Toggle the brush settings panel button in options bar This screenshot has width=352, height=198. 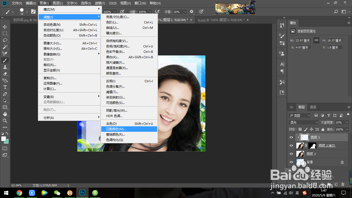click(33, 12)
